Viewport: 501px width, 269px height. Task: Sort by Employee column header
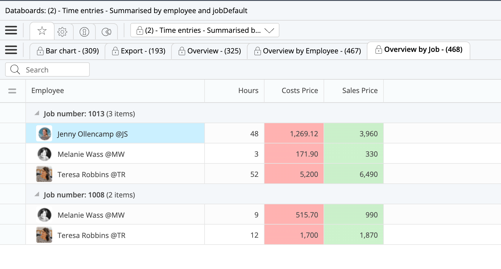pos(115,91)
